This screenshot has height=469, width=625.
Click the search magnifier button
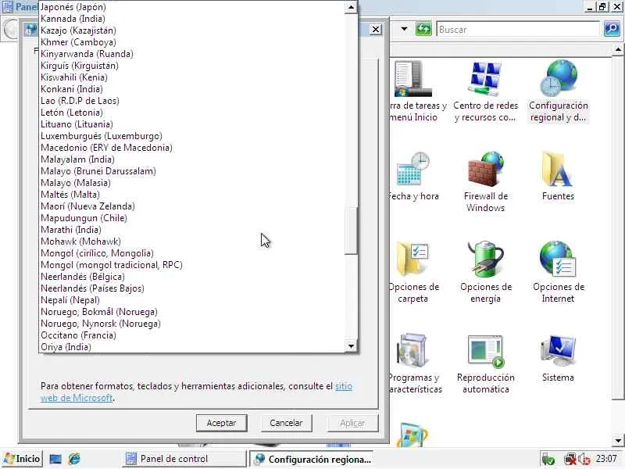click(612, 29)
